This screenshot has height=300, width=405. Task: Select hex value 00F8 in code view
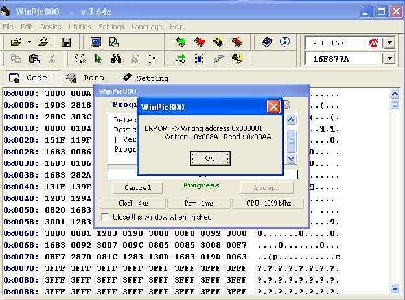(185, 233)
